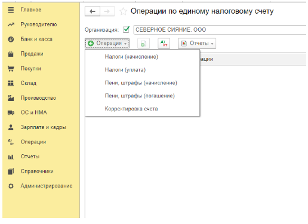Screen dimensions: 308x224
Task: Open Зарплата и кадры section
Action: pos(43,127)
